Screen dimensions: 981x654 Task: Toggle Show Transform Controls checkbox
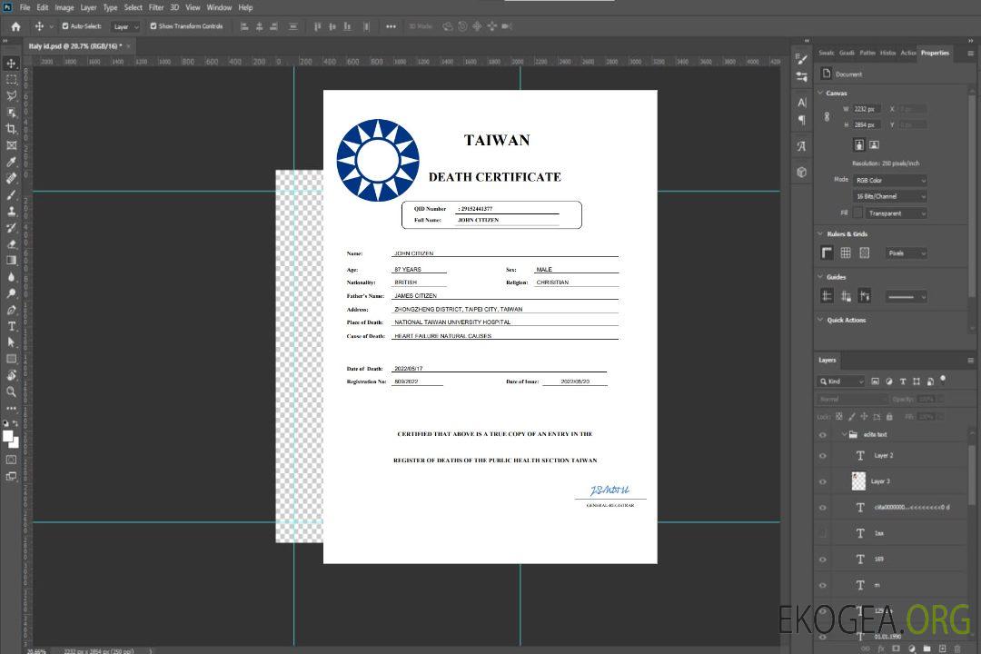point(154,26)
